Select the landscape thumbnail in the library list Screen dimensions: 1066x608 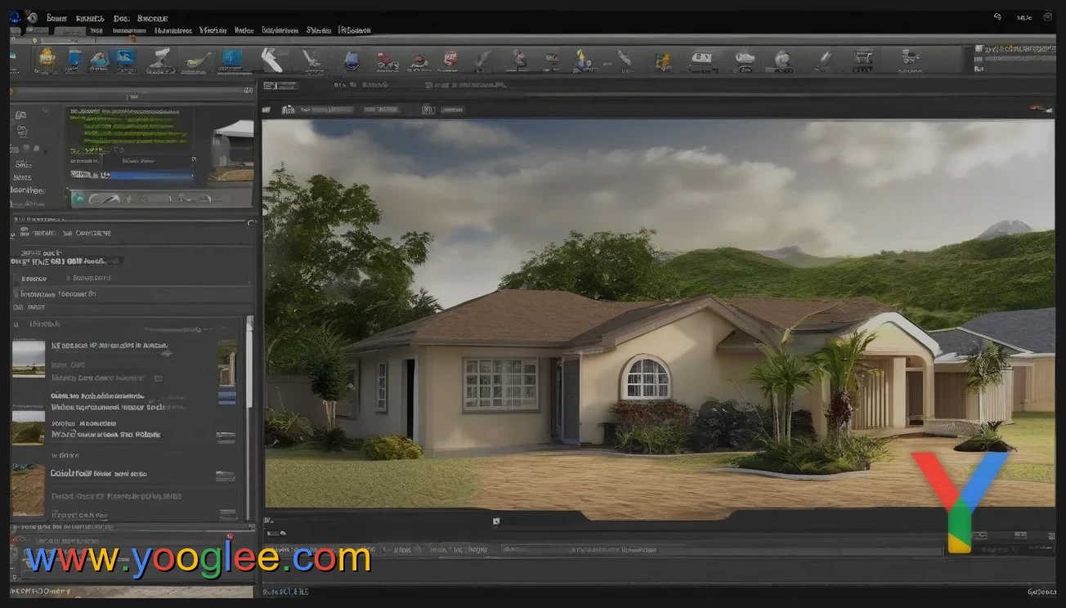pos(28,357)
